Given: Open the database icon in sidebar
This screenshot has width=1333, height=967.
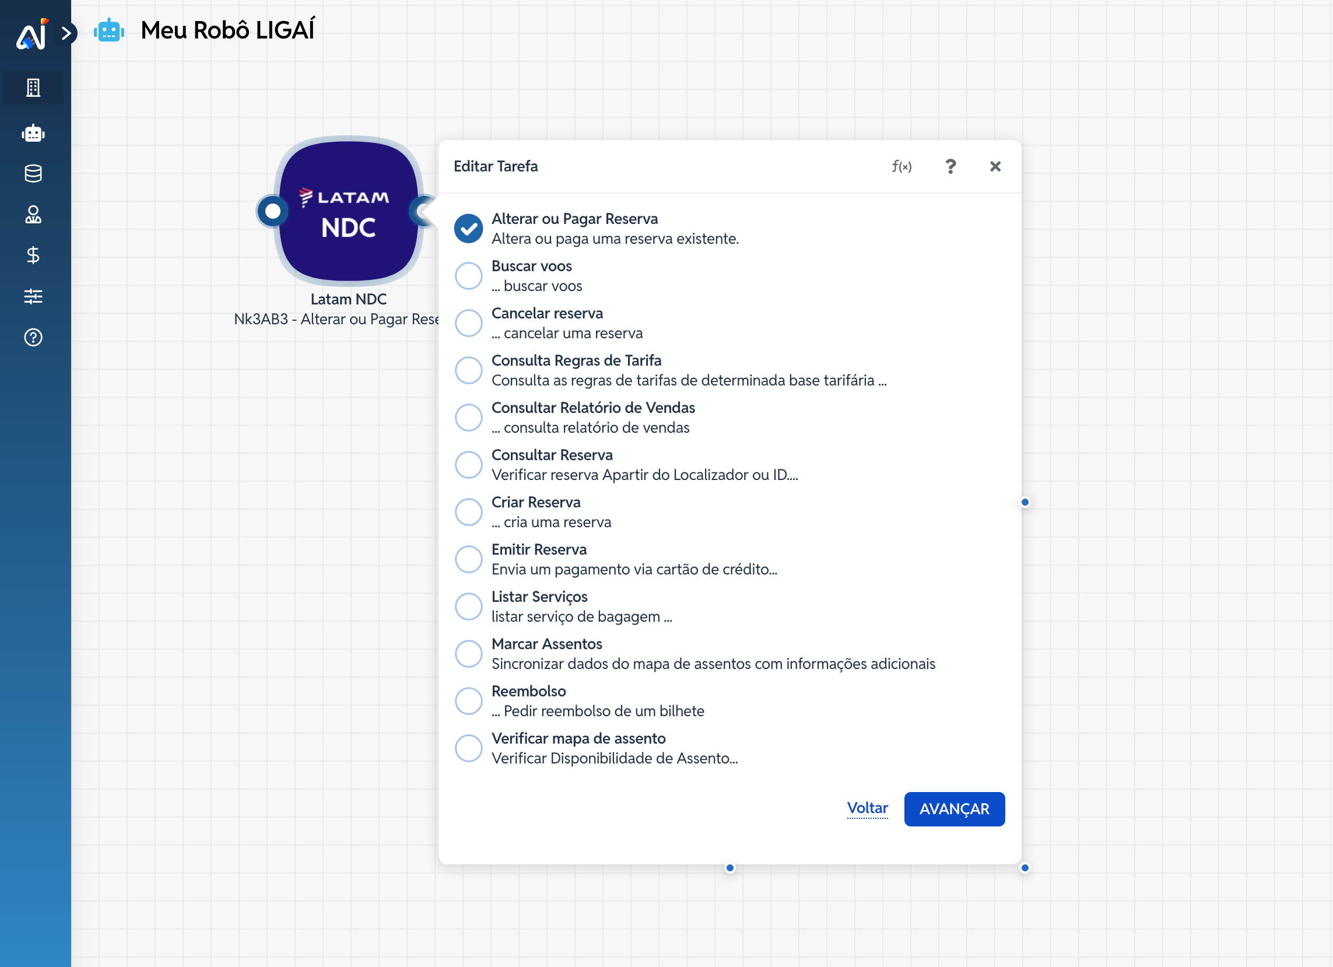Looking at the screenshot, I should [33, 174].
